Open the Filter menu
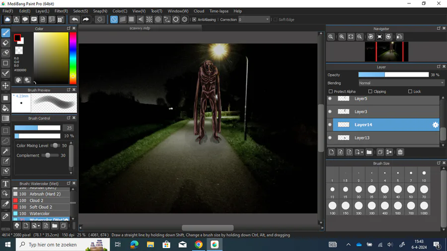This screenshot has width=447, height=251. click(x=61, y=11)
